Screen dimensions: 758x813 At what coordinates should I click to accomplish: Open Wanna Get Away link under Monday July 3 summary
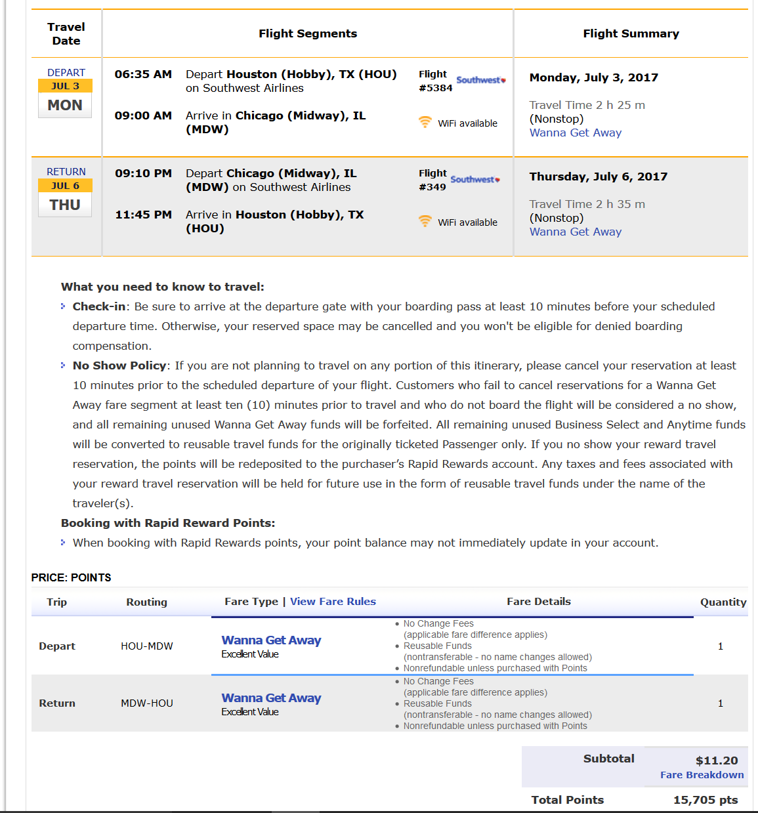pos(576,133)
